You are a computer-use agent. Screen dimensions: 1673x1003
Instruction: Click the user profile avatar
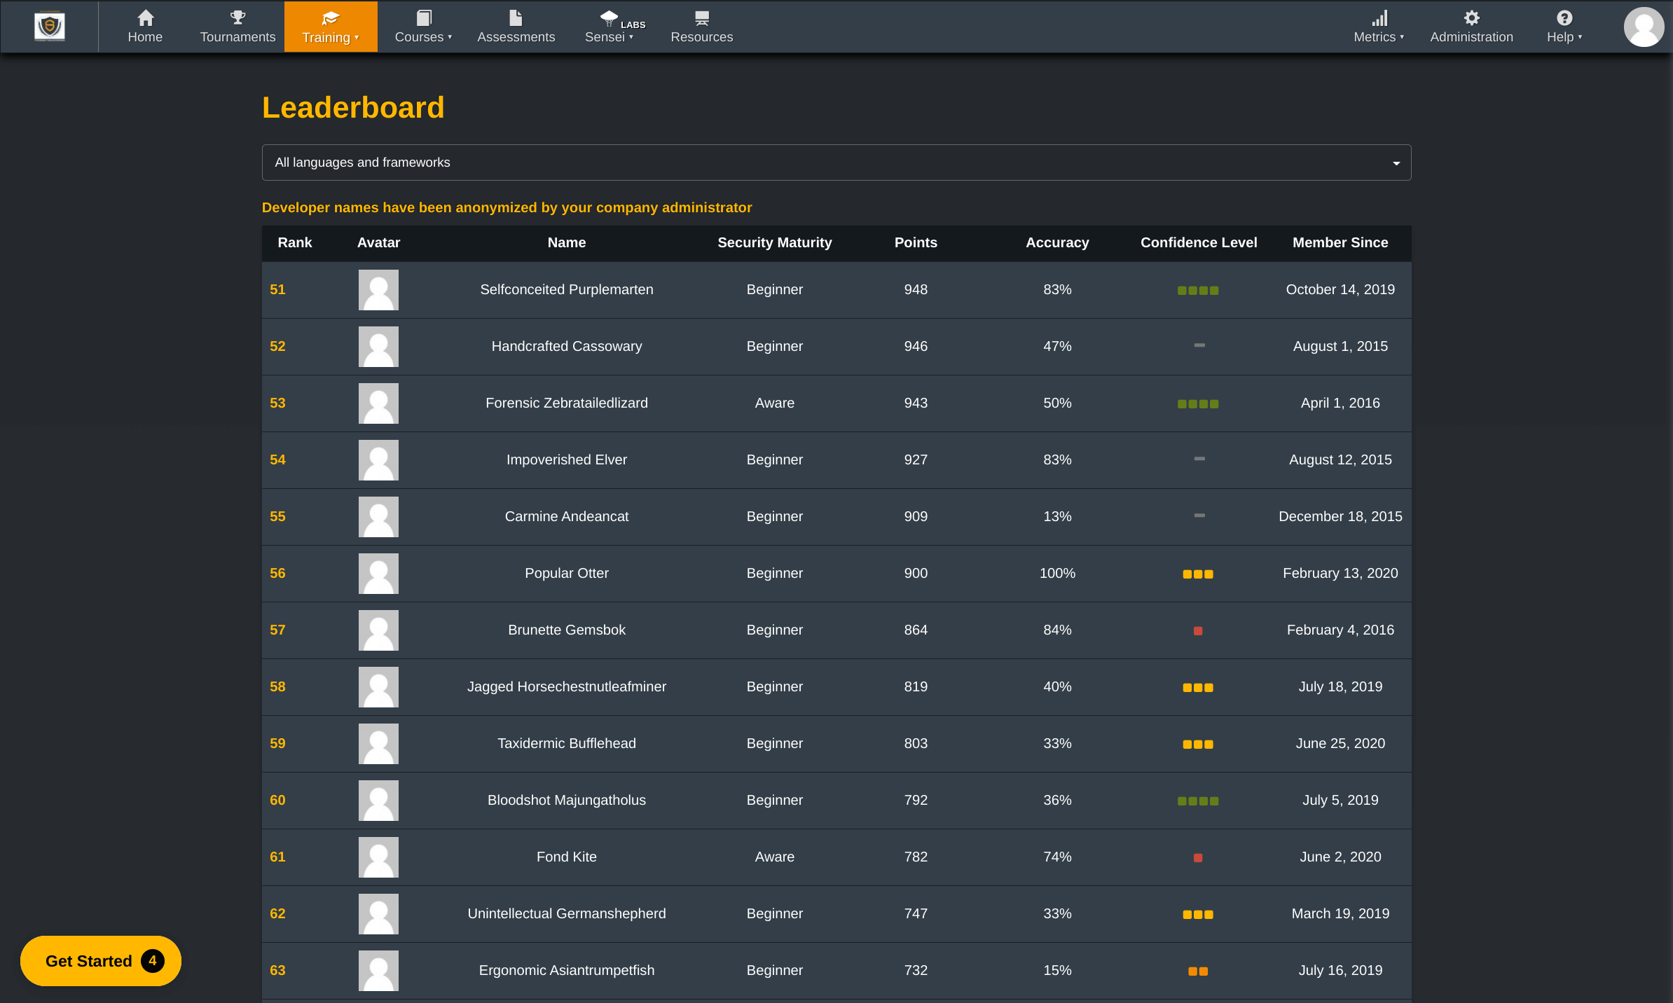click(1644, 27)
